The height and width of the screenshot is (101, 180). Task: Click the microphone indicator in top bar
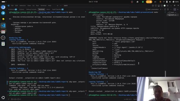(160, 2)
